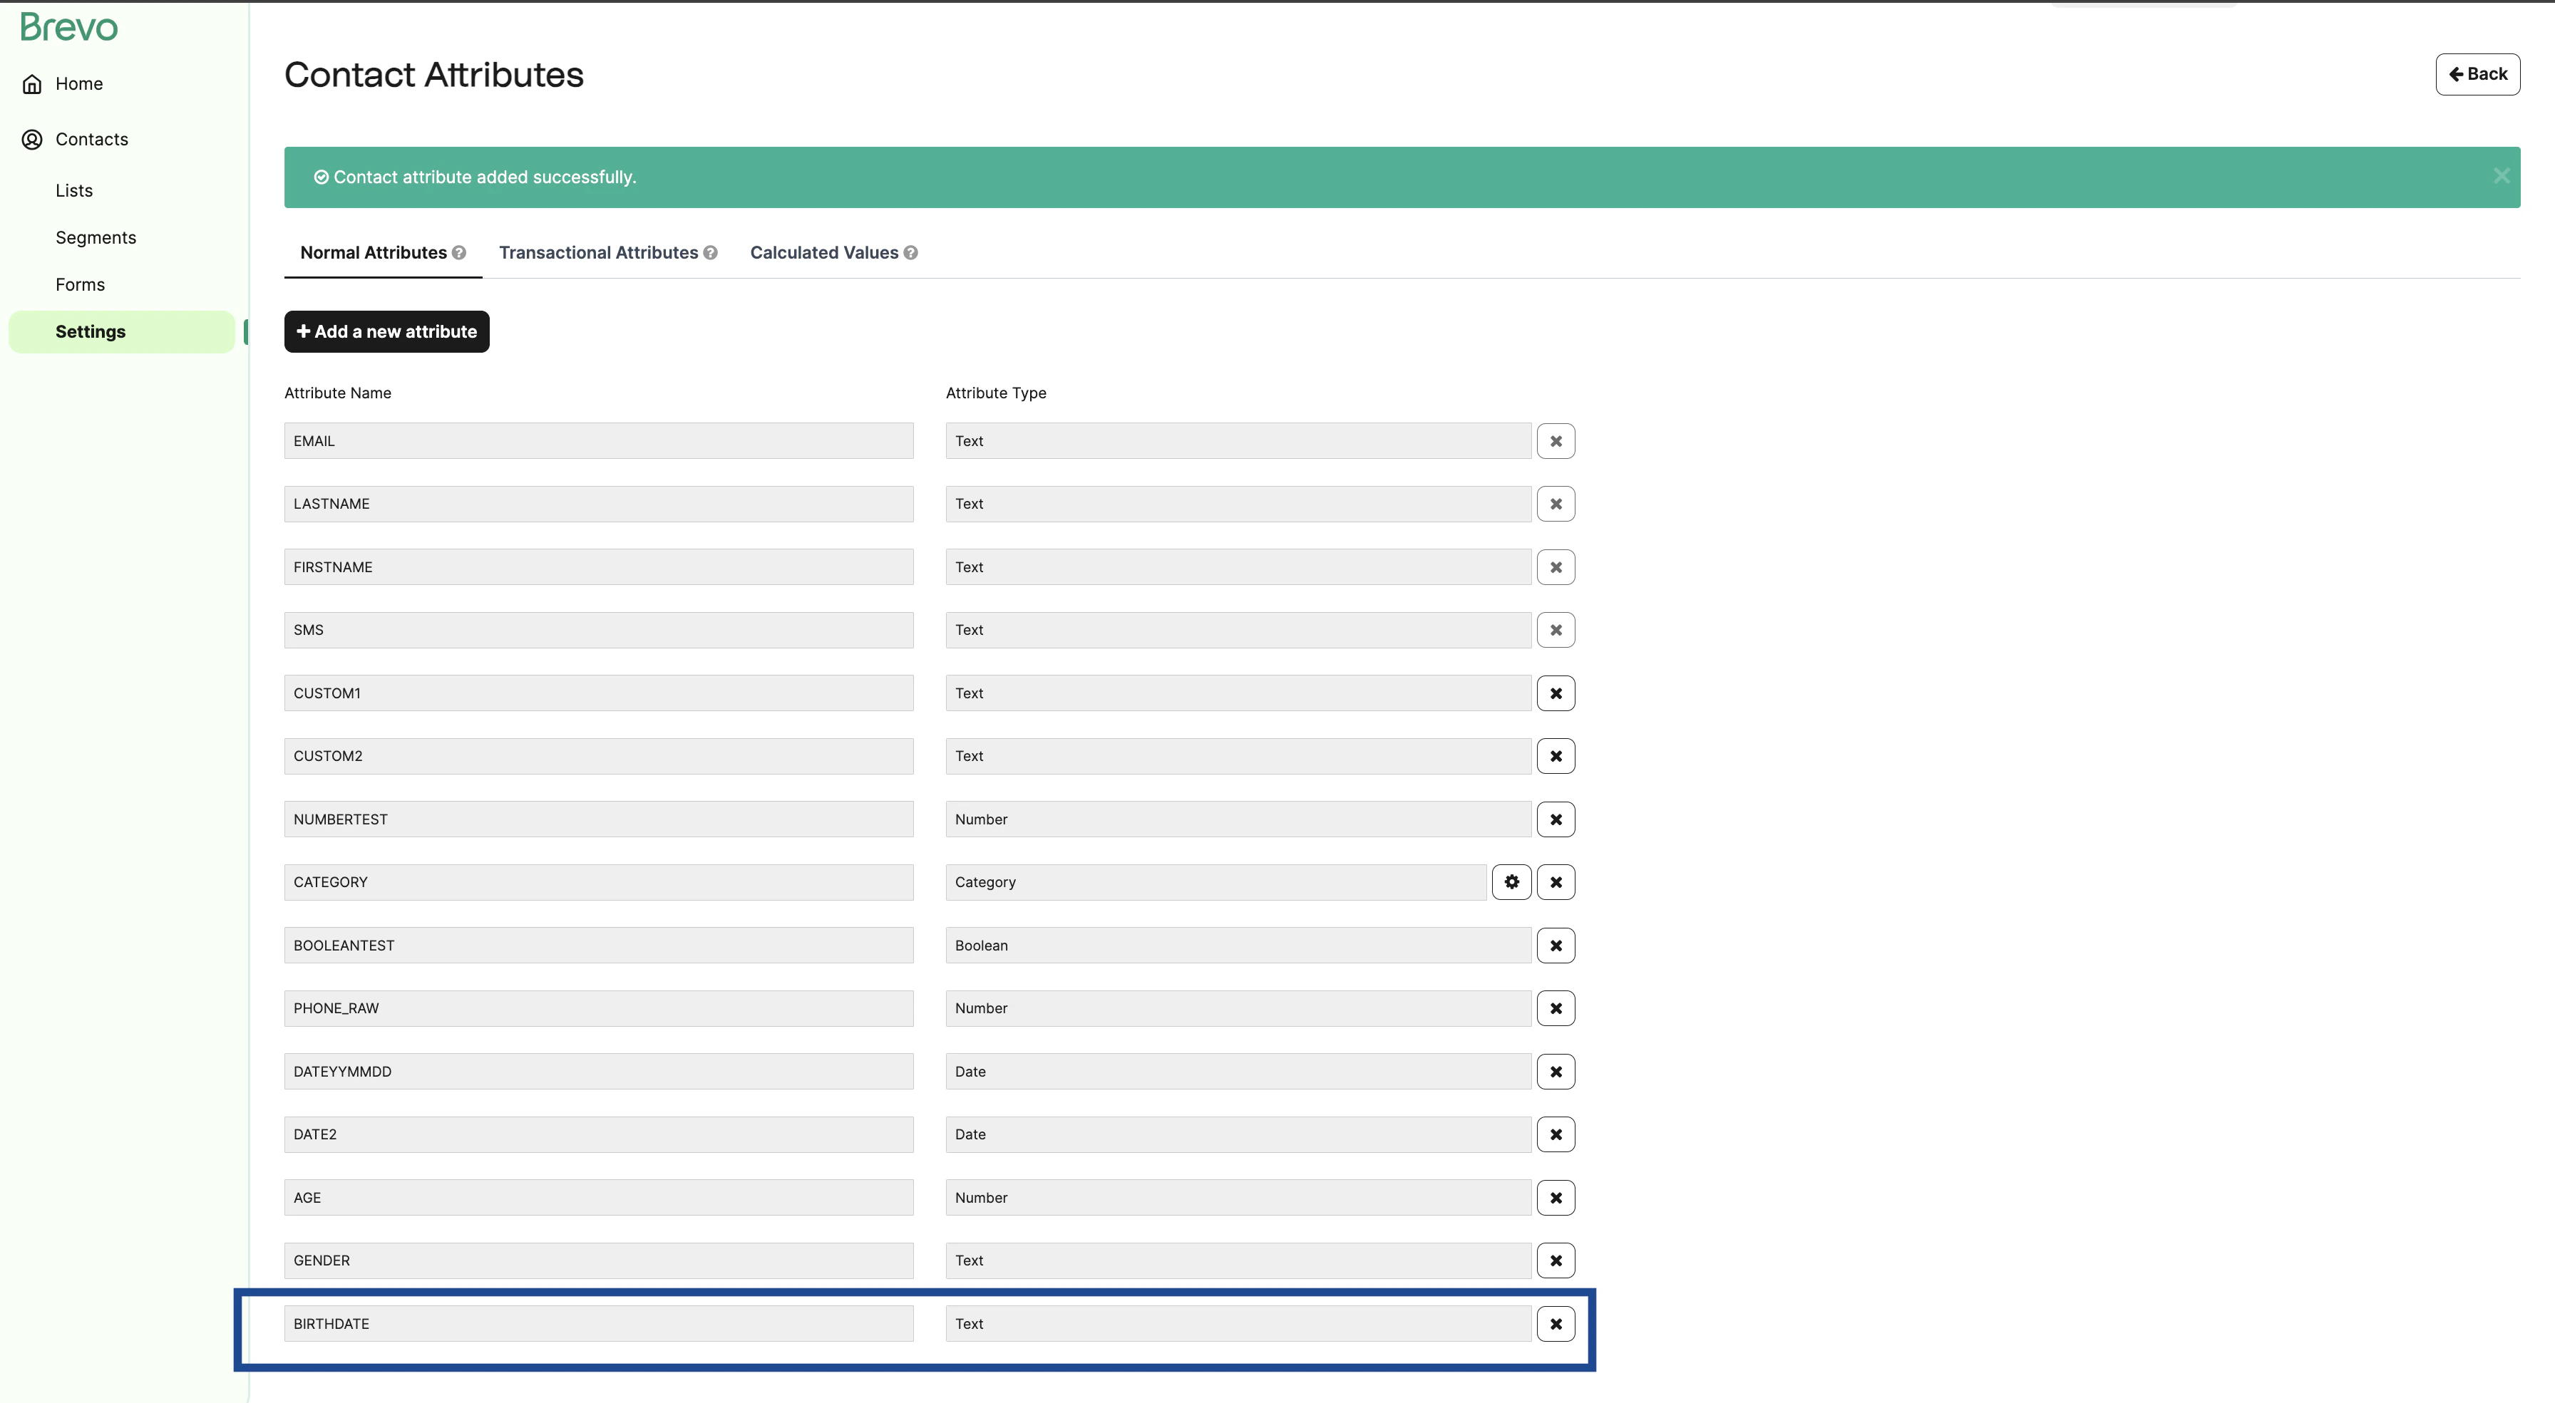Delete the BIRTHDATE attribute
2555x1403 pixels.
point(1556,1322)
